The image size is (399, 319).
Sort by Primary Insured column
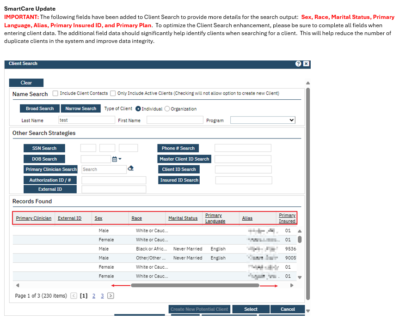287,218
